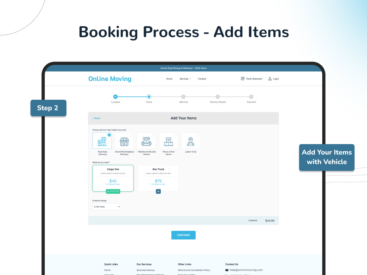Open the Contact menu item
The height and width of the screenshot is (275, 367).
[x=202, y=79]
